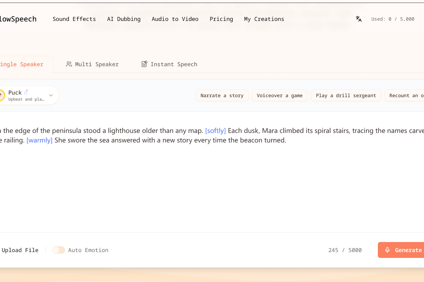Click the Instant Speech document icon
This screenshot has height=282, width=424.
coord(144,64)
